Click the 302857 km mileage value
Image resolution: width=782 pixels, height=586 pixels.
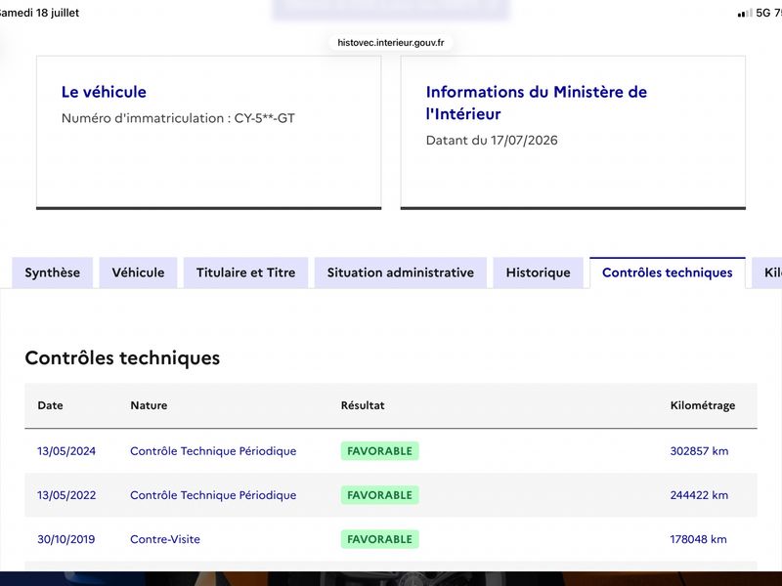699,451
